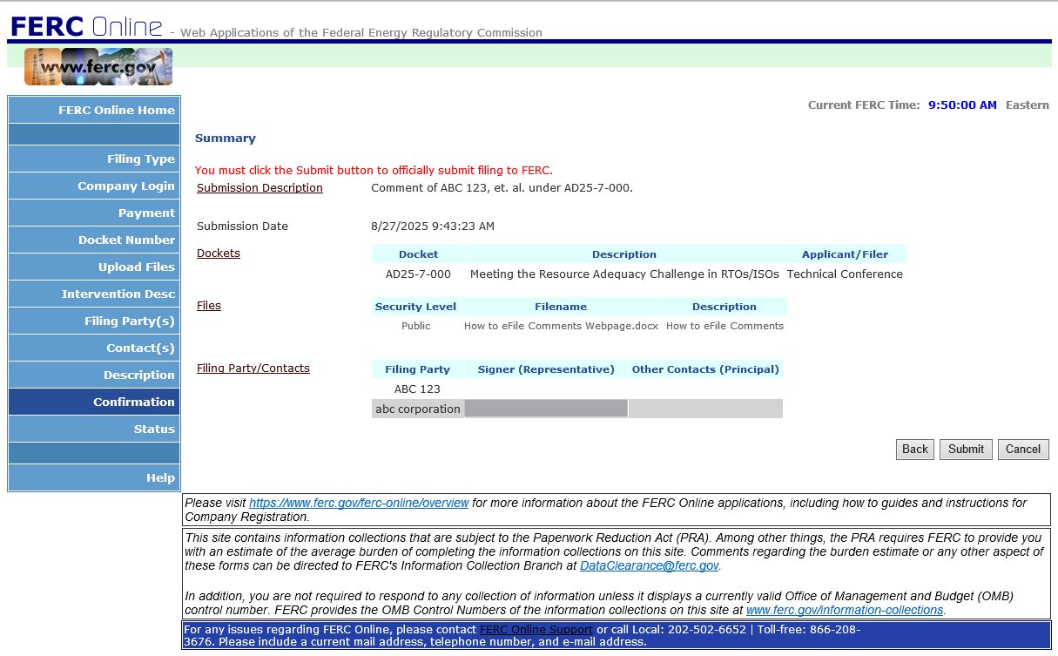Click the AD25-7-000 docket cell
This screenshot has width=1058, height=656.
point(418,274)
